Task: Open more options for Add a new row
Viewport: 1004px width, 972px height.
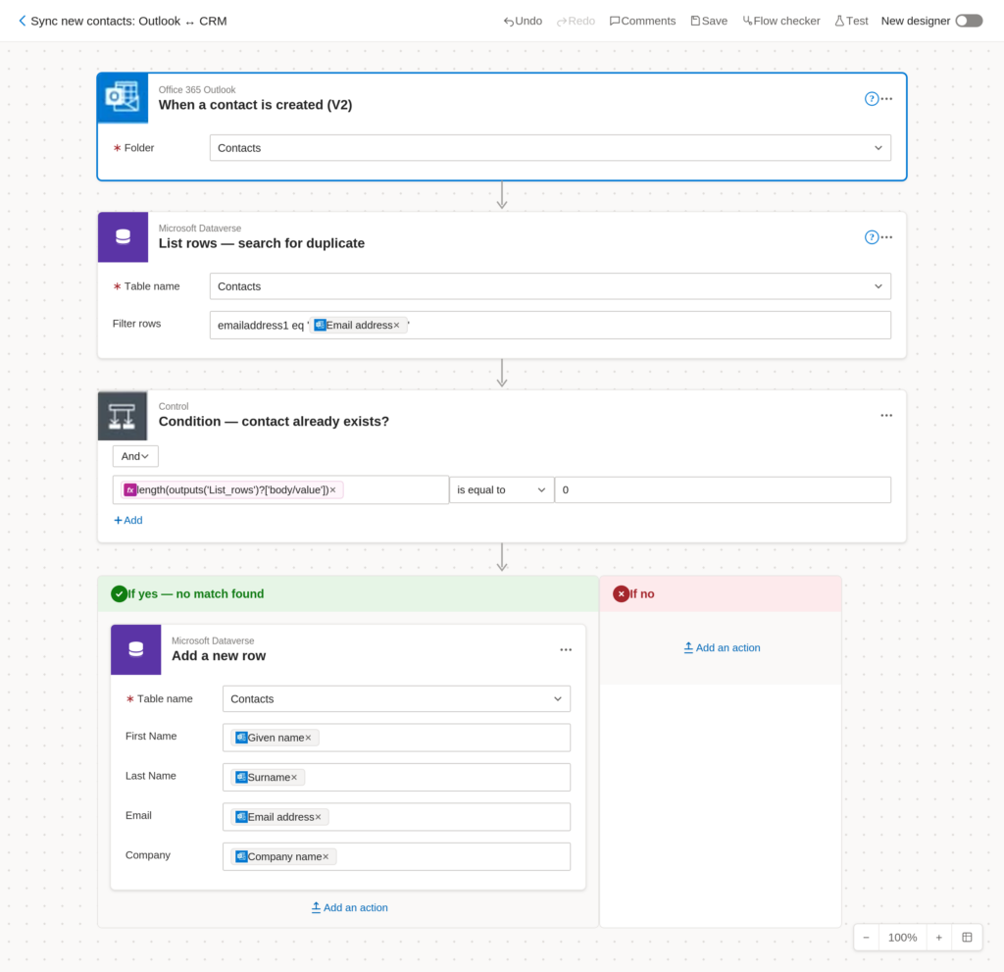Action: pos(566,649)
